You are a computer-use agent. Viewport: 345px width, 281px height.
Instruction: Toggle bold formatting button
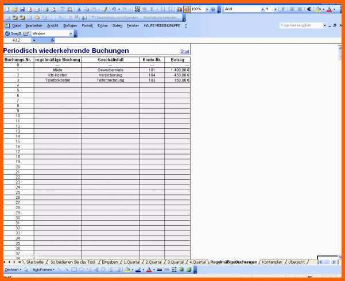click(x=283, y=9)
